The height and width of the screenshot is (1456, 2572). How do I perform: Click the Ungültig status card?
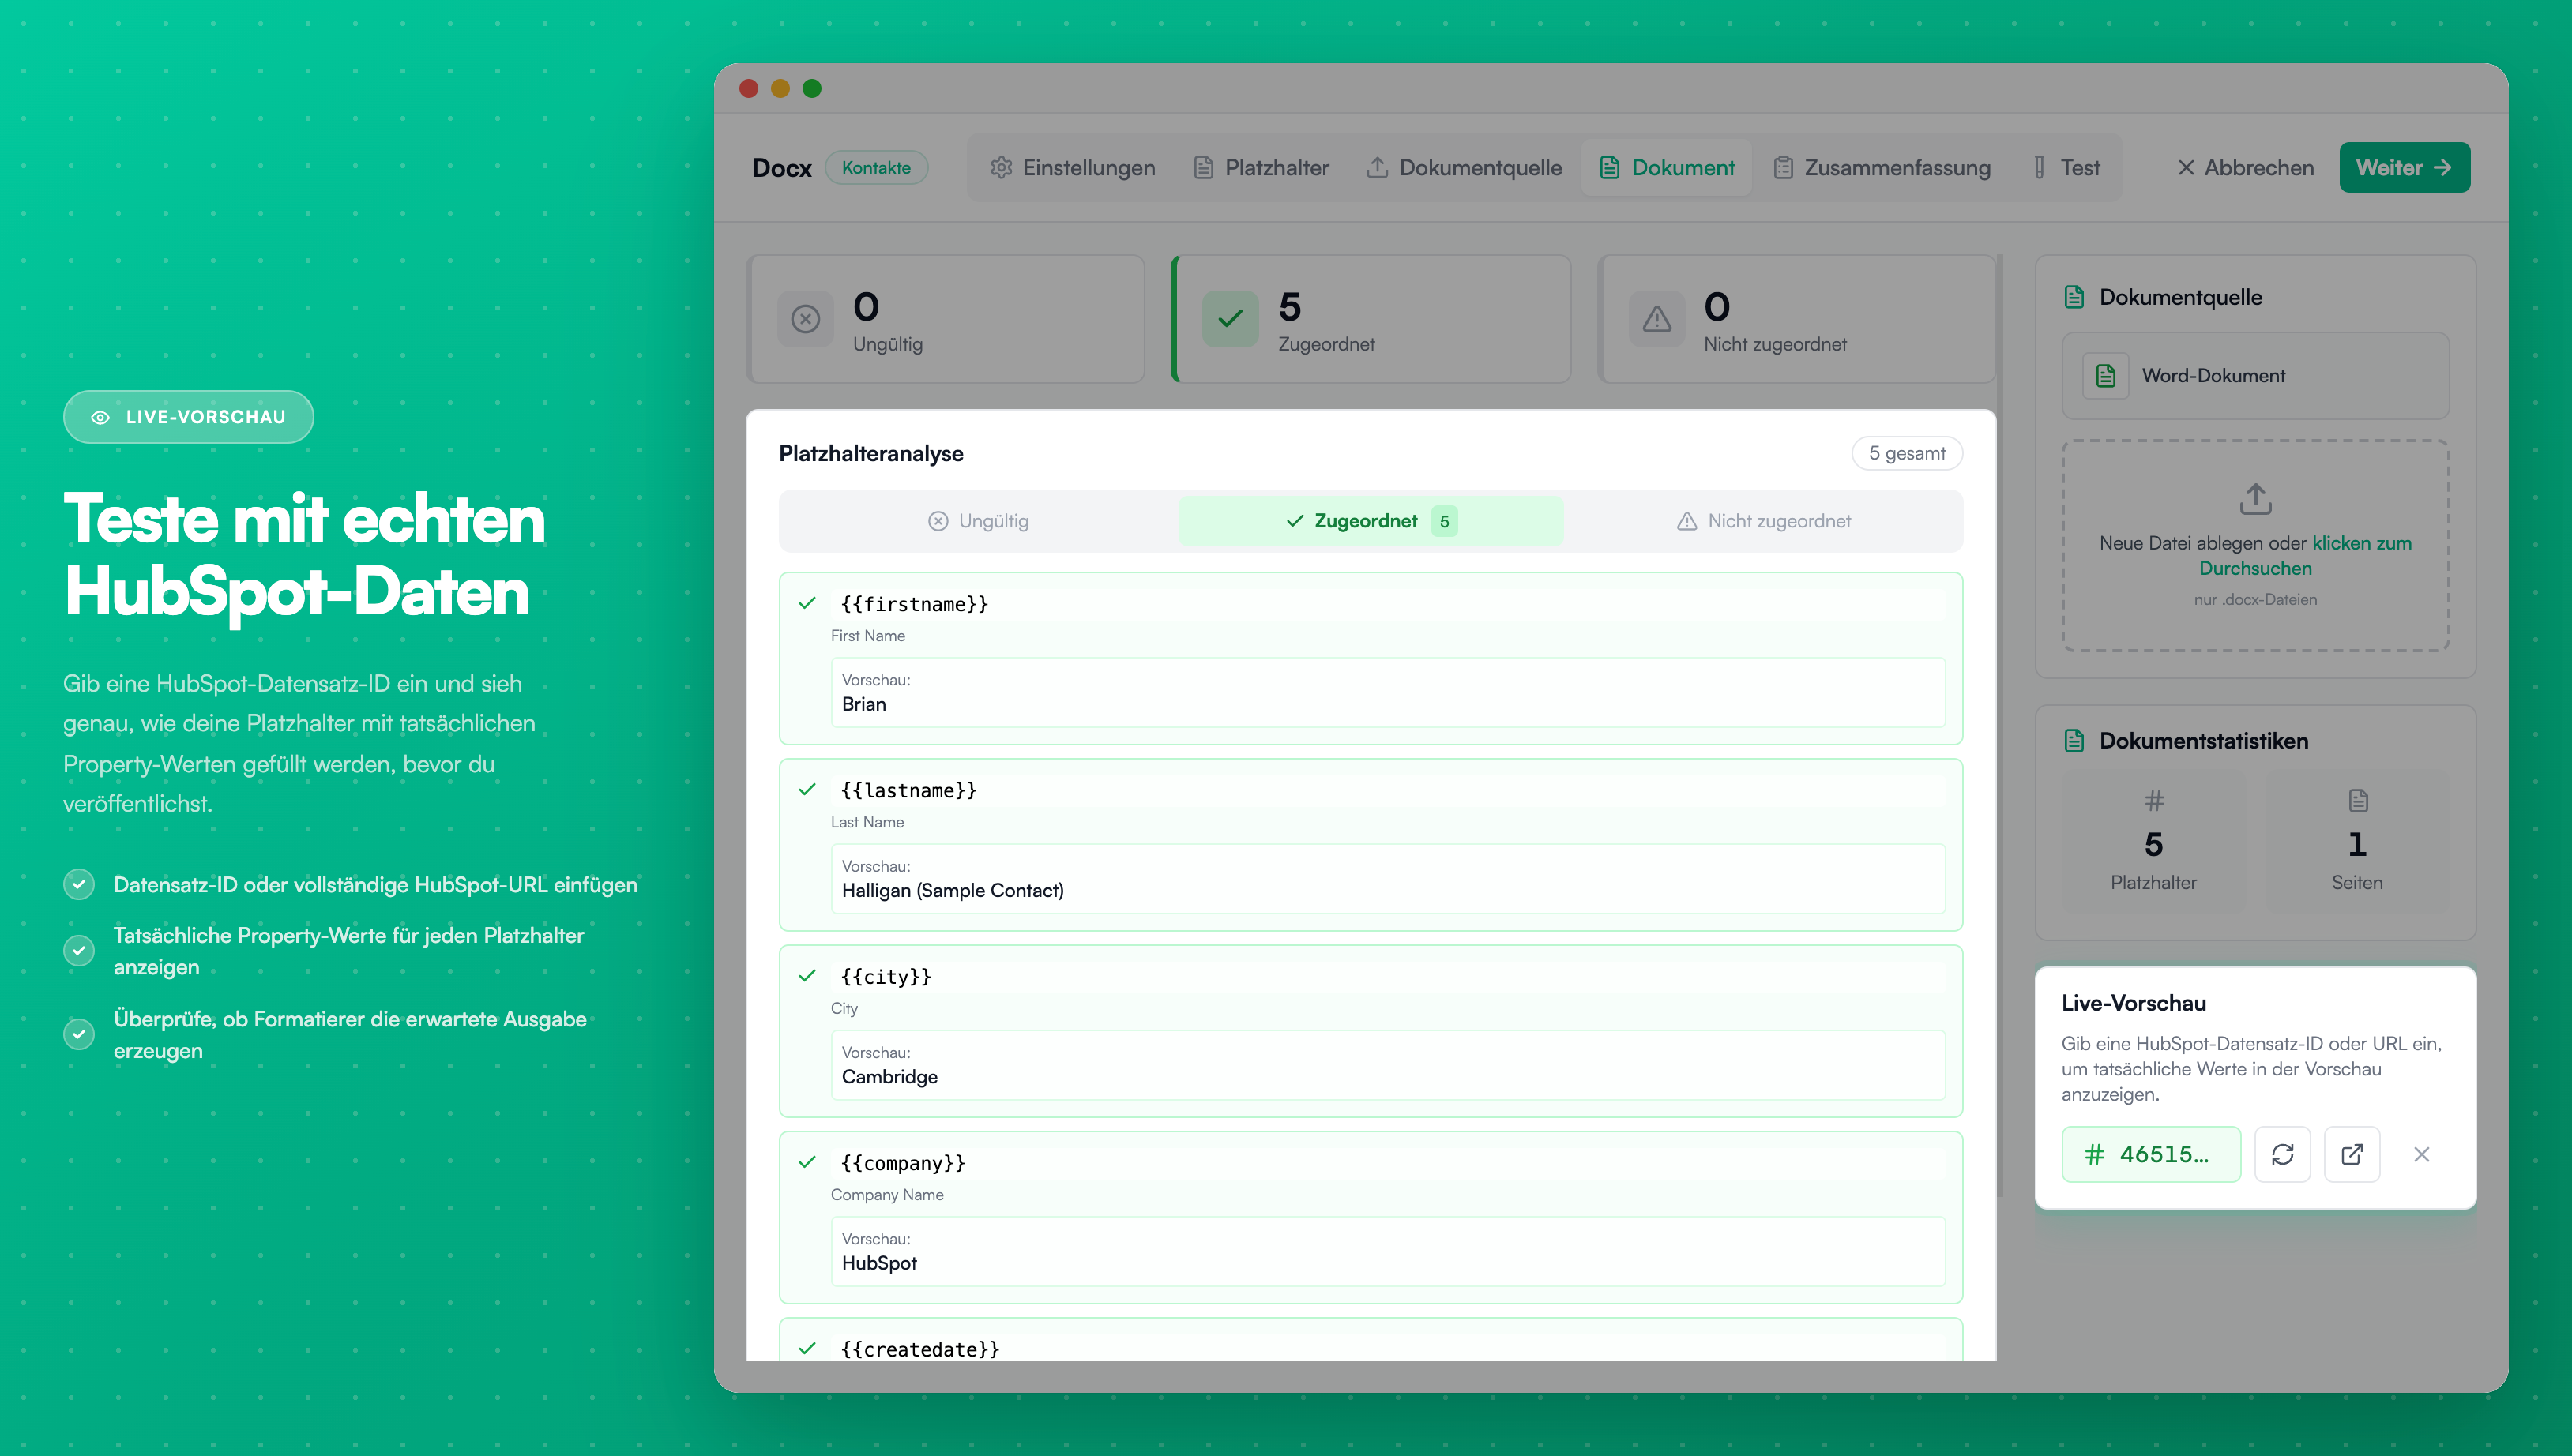pos(946,318)
